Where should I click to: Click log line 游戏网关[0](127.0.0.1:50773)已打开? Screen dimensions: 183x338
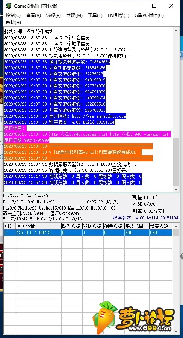click(x=68, y=171)
